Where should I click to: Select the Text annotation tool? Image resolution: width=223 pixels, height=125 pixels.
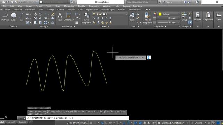(x=60, y=17)
